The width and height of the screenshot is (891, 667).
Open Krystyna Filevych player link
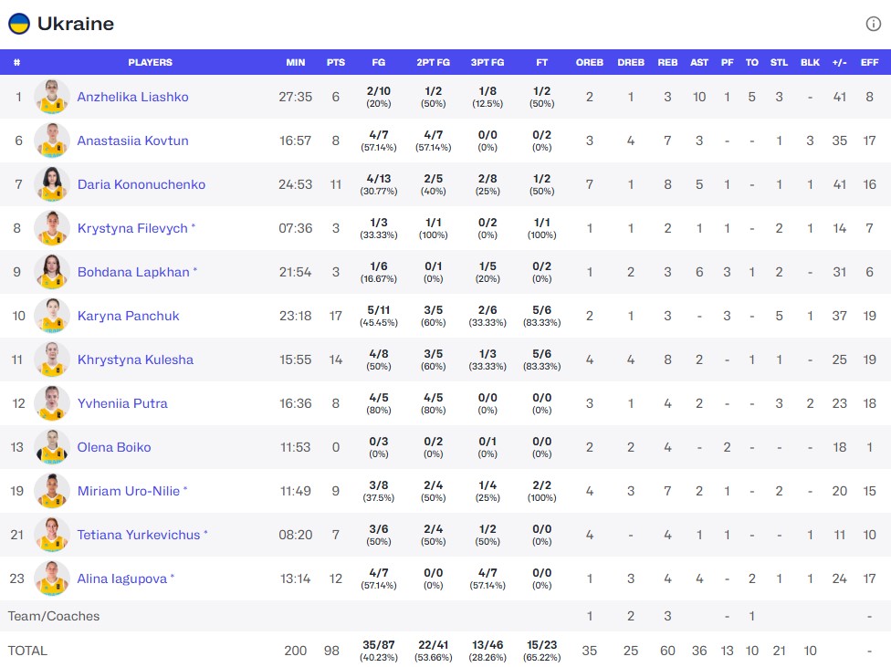(x=131, y=228)
